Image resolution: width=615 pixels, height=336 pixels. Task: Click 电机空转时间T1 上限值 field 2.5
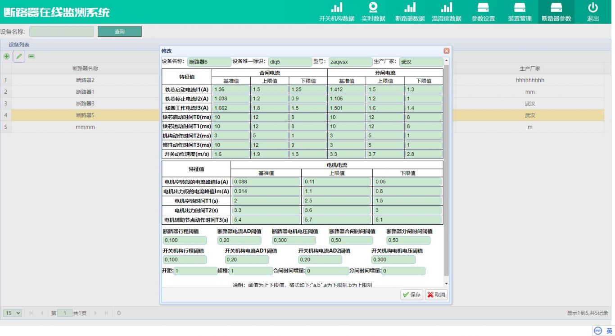tap(337, 200)
